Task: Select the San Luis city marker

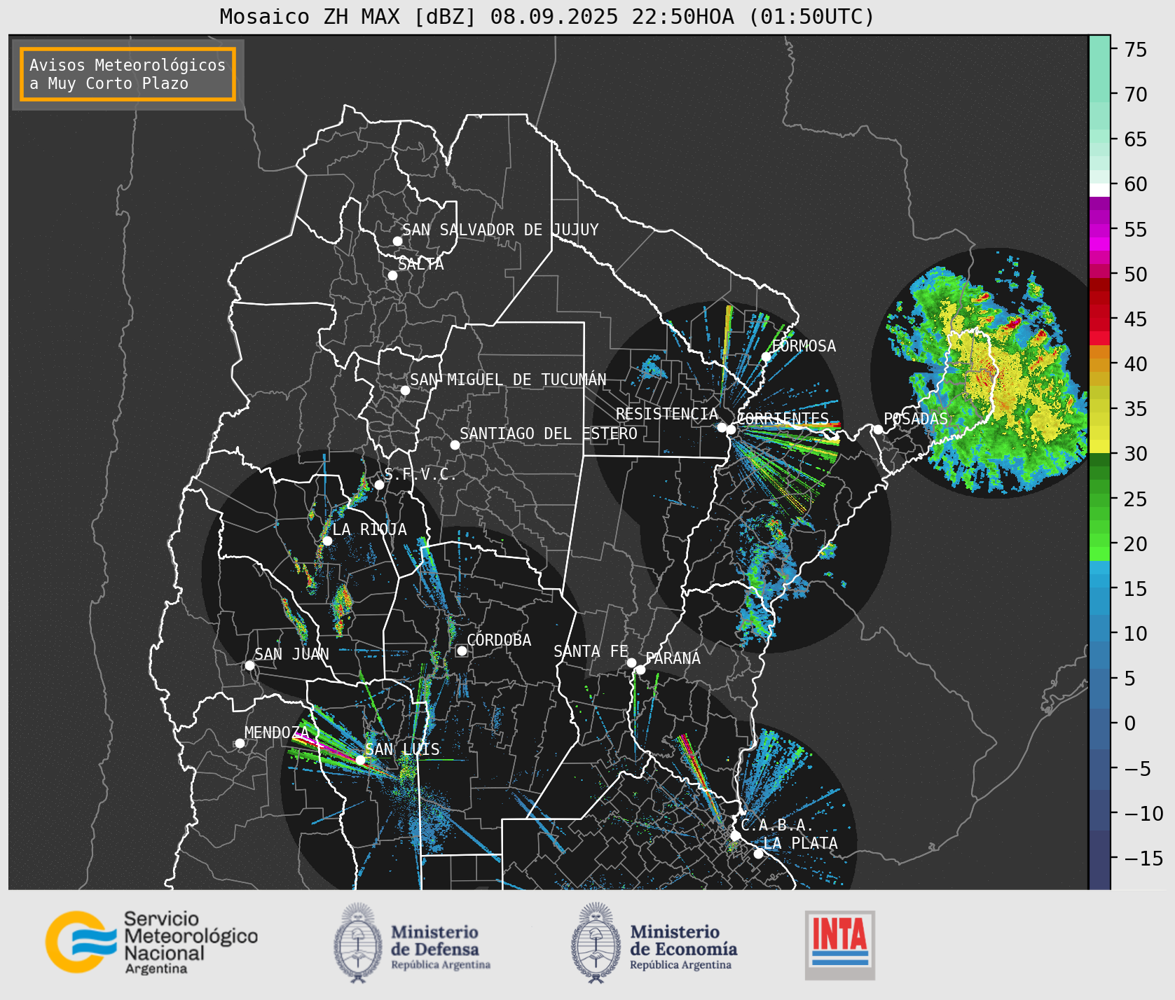Action: pyautogui.click(x=360, y=760)
